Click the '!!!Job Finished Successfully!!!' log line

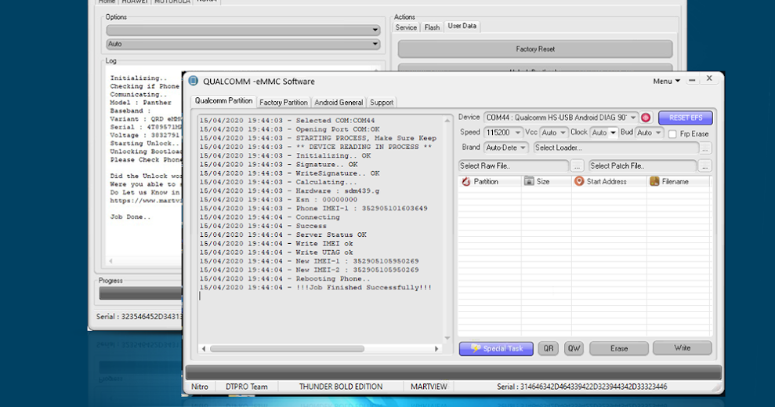(x=315, y=287)
